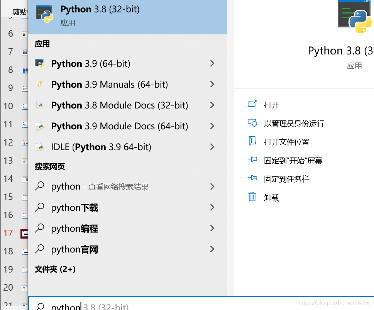Open Python 3.8 Module Docs (32-bit) result

(127, 105)
